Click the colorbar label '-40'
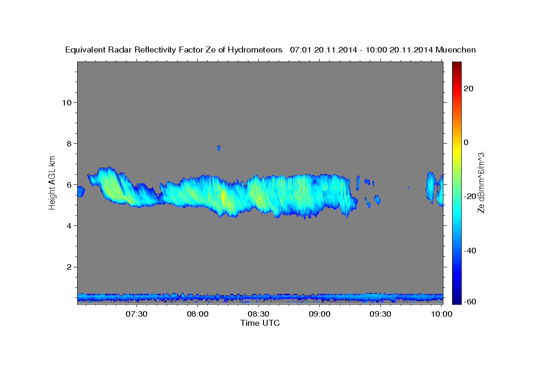Image resolution: width=548 pixels, height=365 pixels. 470,250
